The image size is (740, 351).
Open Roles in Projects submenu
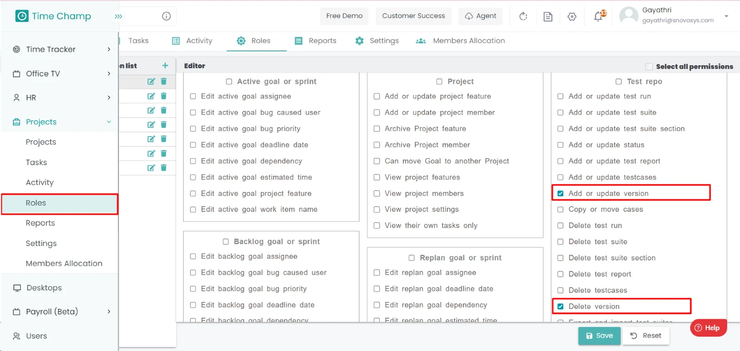(60, 204)
